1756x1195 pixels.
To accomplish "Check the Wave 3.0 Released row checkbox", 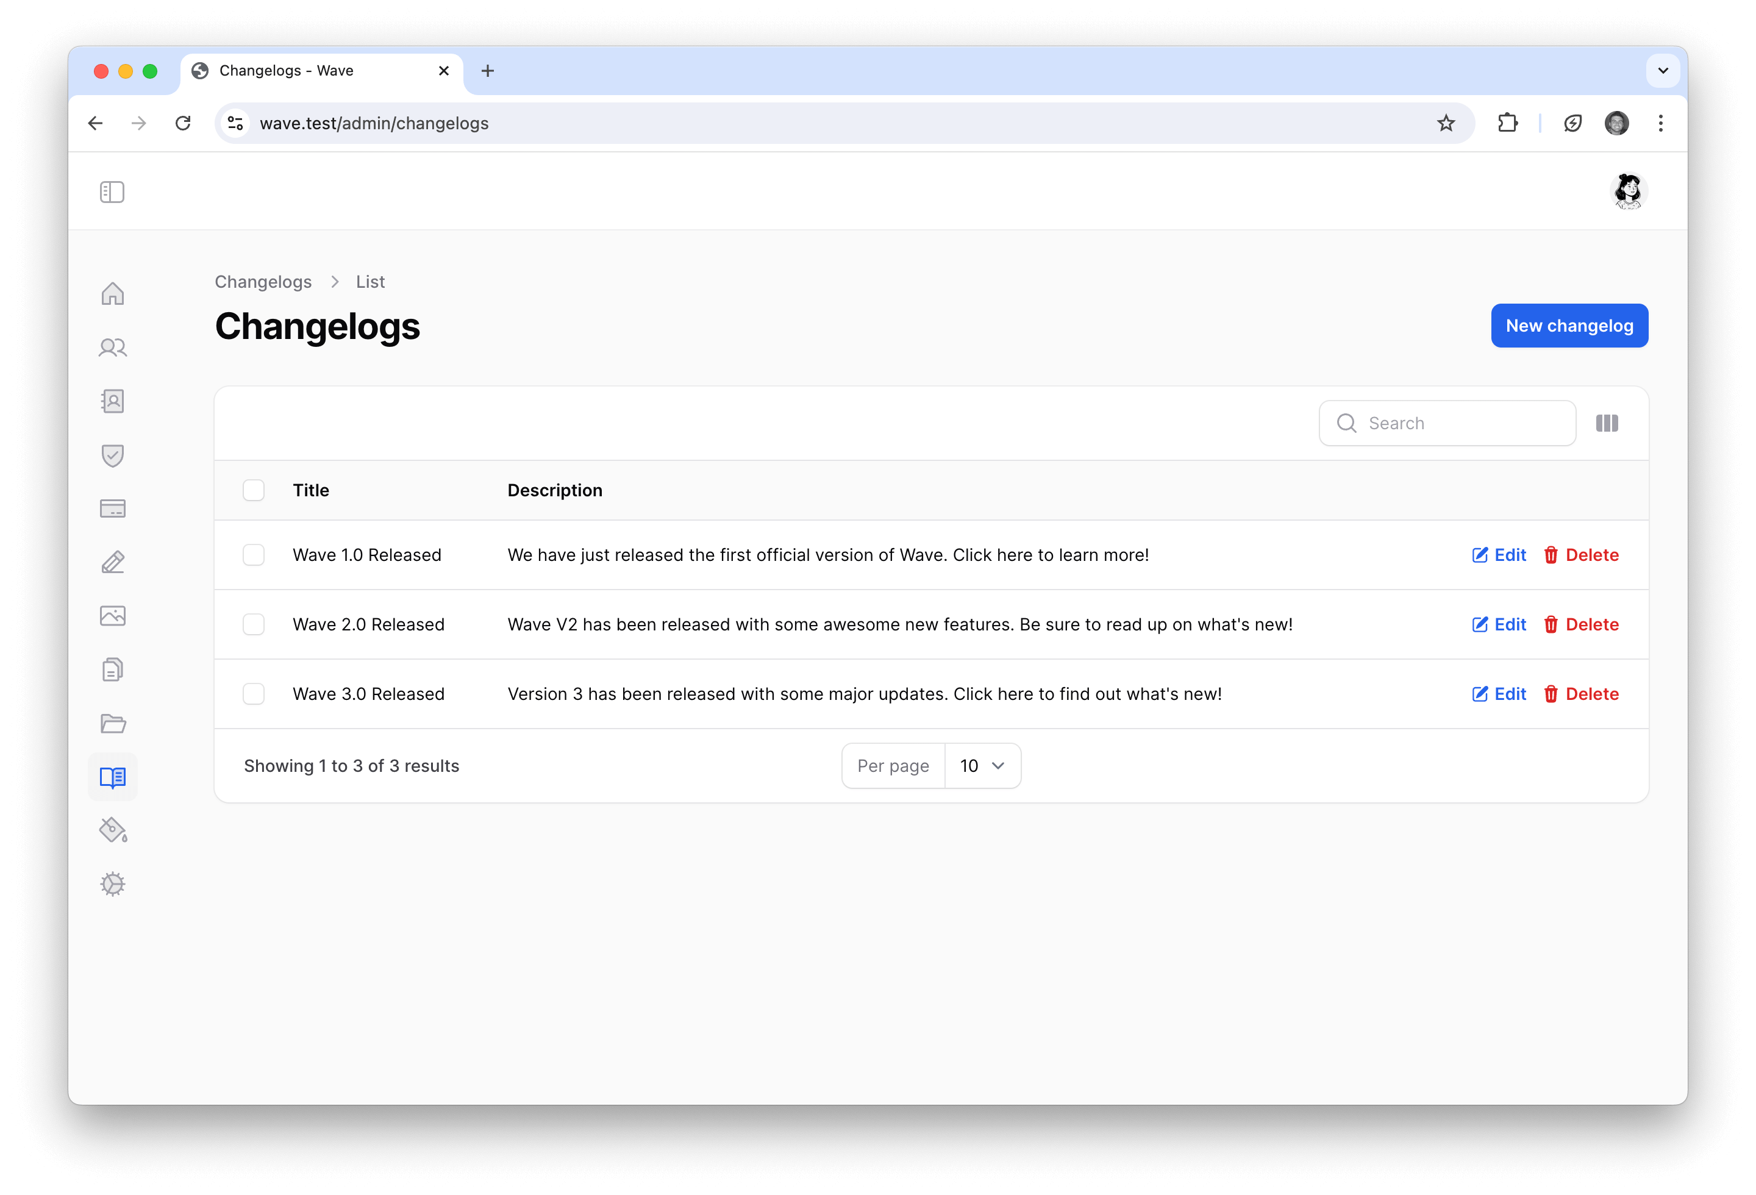I will point(254,694).
